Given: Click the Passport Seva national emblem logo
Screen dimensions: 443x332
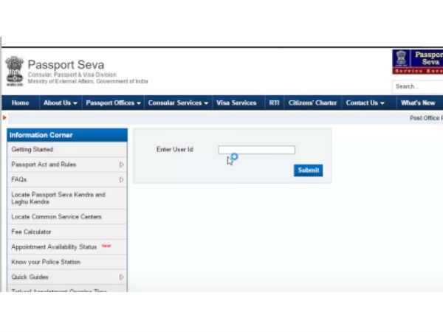Looking at the screenshot, I should [14, 71].
